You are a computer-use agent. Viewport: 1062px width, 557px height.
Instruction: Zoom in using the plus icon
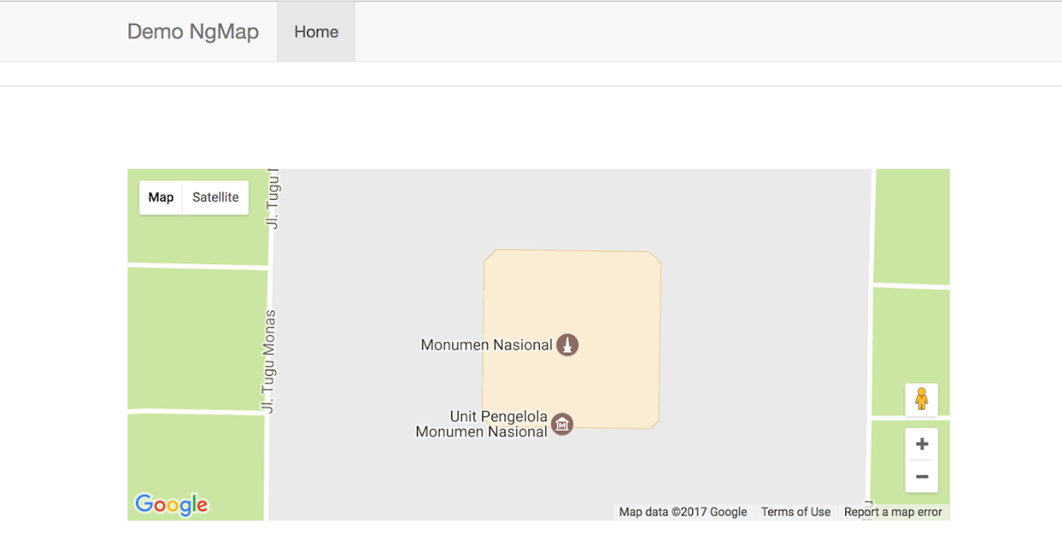[921, 443]
